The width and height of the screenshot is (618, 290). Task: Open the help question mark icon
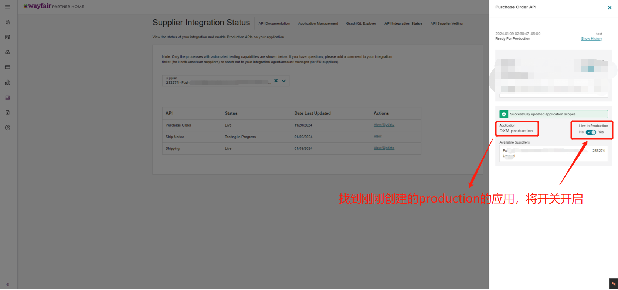(7, 128)
